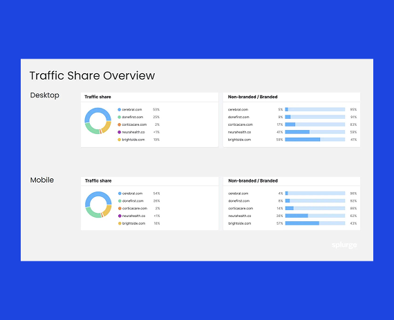Click Mobile neurahealth.co 62% branded value
The height and width of the screenshot is (320, 394).
[353, 216]
